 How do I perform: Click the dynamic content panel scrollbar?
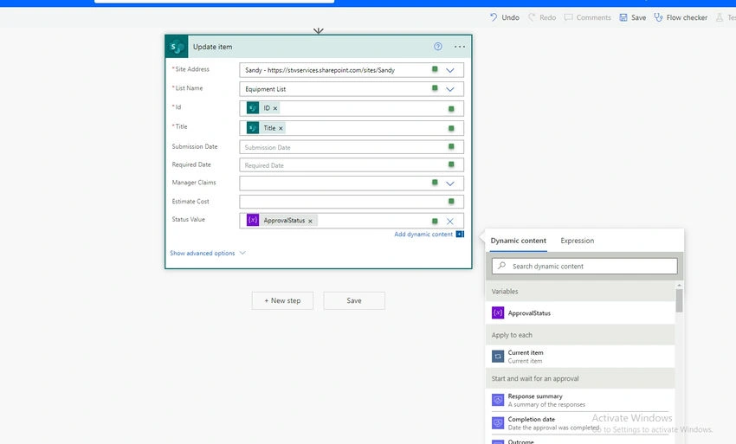coord(679,300)
